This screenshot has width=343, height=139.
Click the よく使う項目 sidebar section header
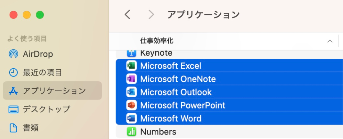pyautogui.click(x=27, y=38)
